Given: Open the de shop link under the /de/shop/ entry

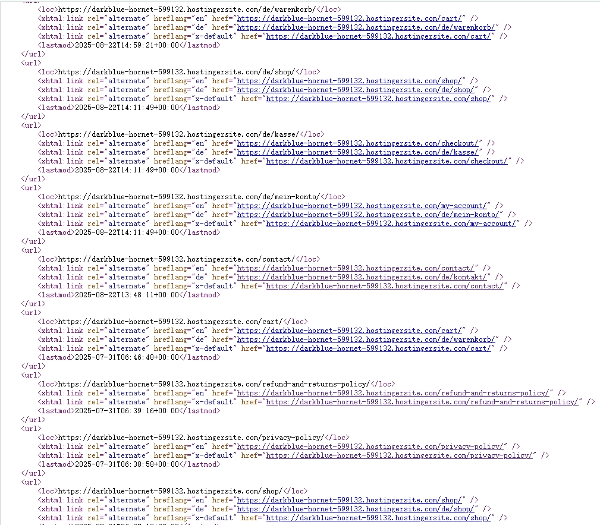Looking at the screenshot, I should [x=356, y=90].
